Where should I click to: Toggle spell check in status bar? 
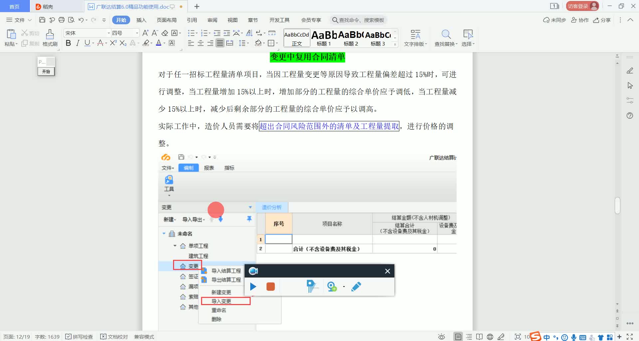[79, 337]
